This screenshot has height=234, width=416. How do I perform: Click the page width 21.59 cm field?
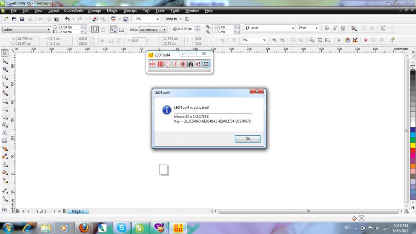tap(69, 27)
